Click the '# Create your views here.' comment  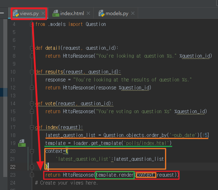67,183
